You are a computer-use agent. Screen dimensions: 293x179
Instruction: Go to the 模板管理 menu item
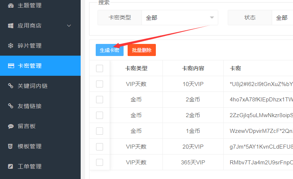30,146
